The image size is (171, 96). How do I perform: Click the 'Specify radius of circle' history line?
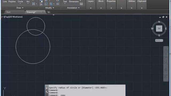coord(78,88)
